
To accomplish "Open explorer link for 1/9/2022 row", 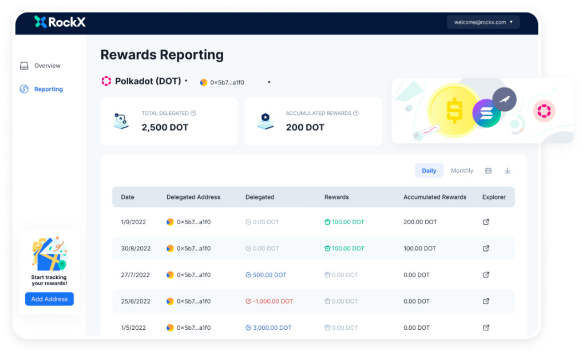I will [x=486, y=222].
